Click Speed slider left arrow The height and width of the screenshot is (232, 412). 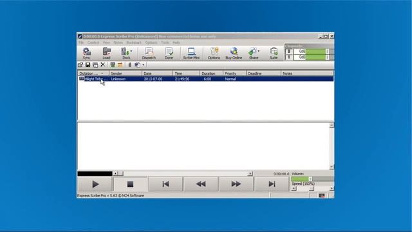294,189
